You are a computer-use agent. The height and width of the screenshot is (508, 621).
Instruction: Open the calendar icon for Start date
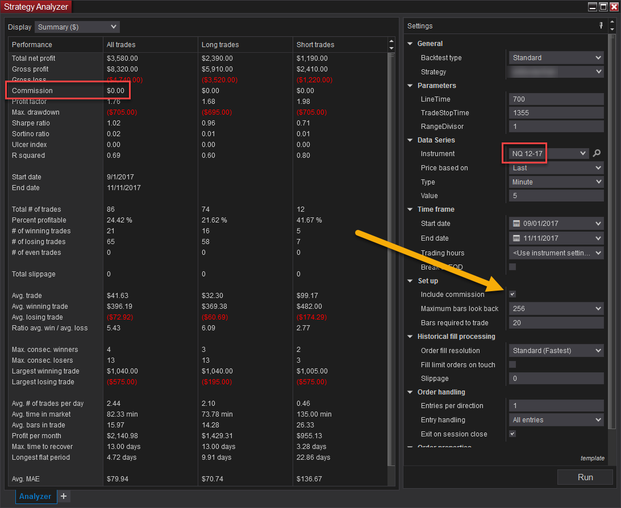point(516,224)
